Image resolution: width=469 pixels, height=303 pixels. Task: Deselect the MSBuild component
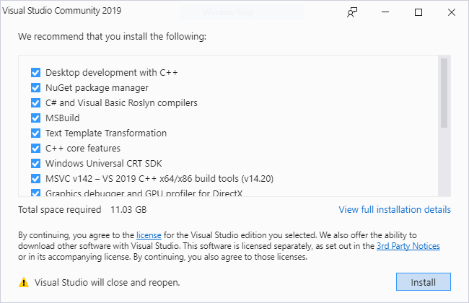[x=35, y=118]
